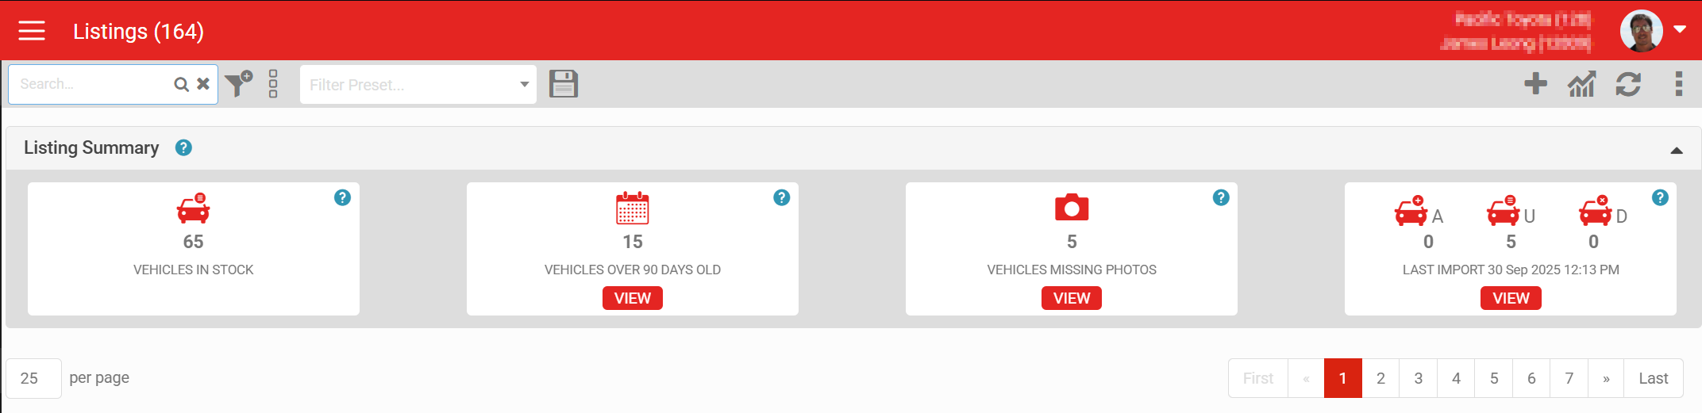Screen dimensions: 1702x413
Task: Click the Search input field
Action: (x=91, y=84)
